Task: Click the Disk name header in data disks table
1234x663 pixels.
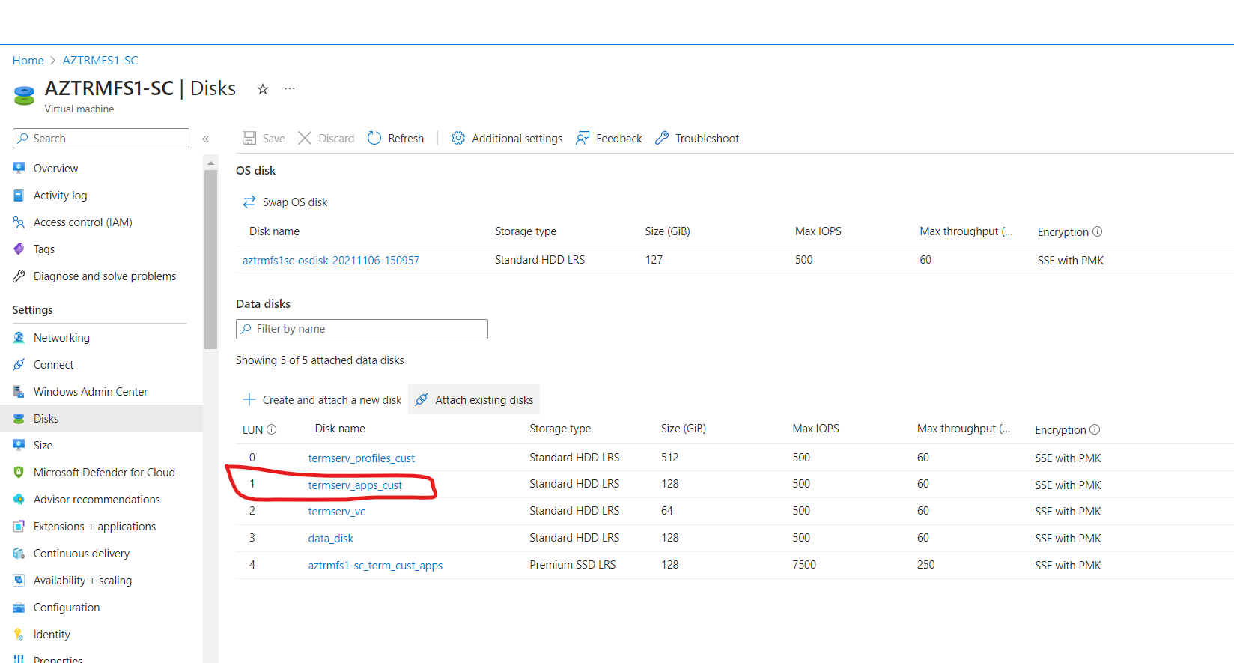Action: pyautogui.click(x=340, y=429)
